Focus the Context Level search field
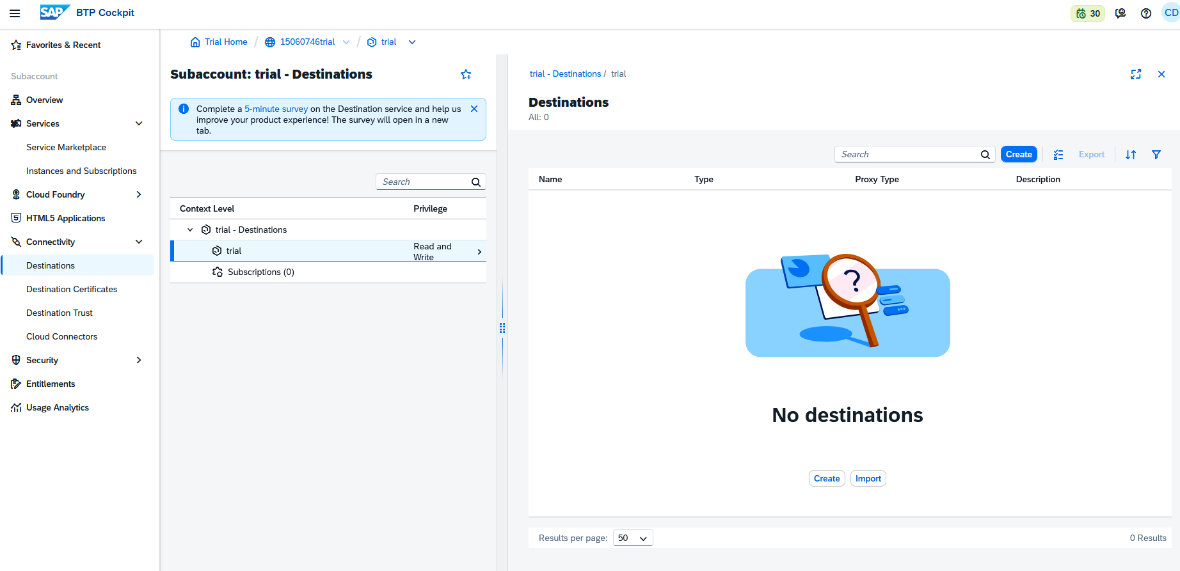The image size is (1180, 571). pos(424,182)
